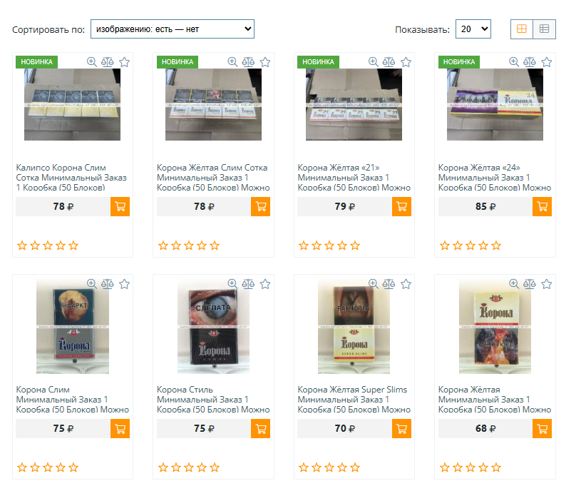Open Корона Жёлтая Слим Сотка product image
This screenshot has height=491, width=586.
pyautogui.click(x=213, y=104)
